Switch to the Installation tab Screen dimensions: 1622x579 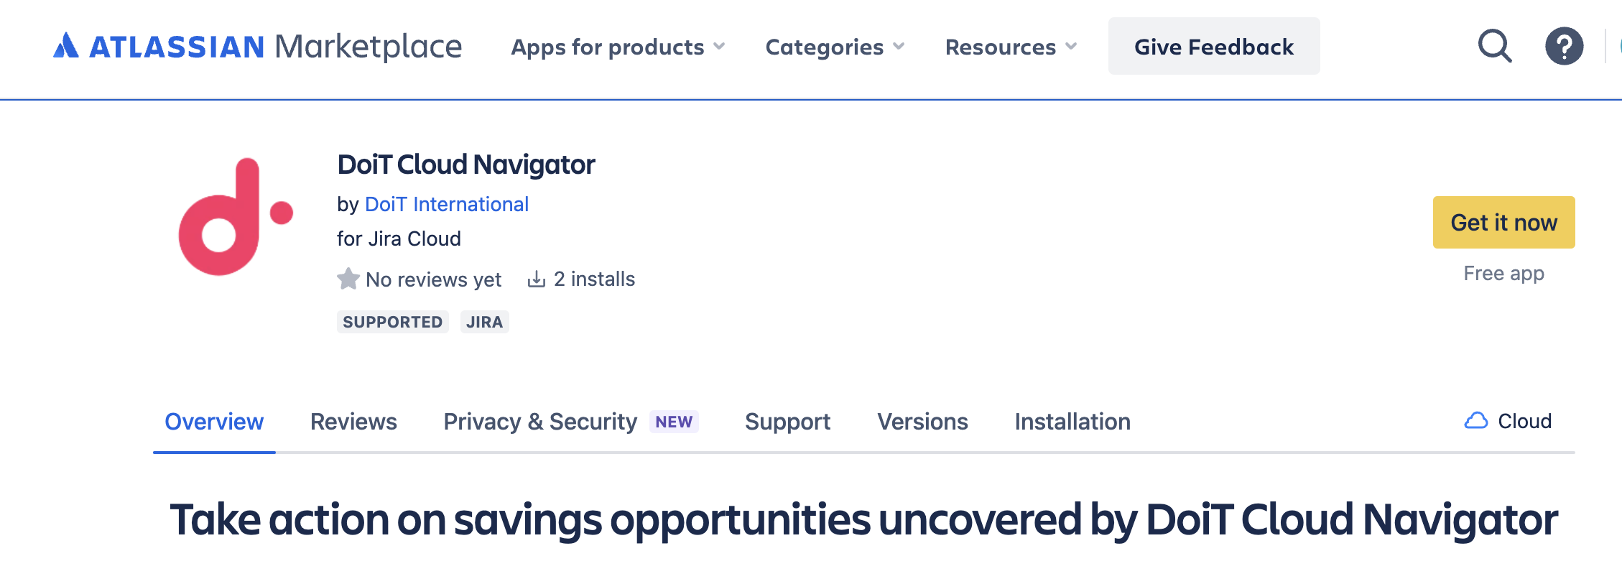[x=1072, y=422]
